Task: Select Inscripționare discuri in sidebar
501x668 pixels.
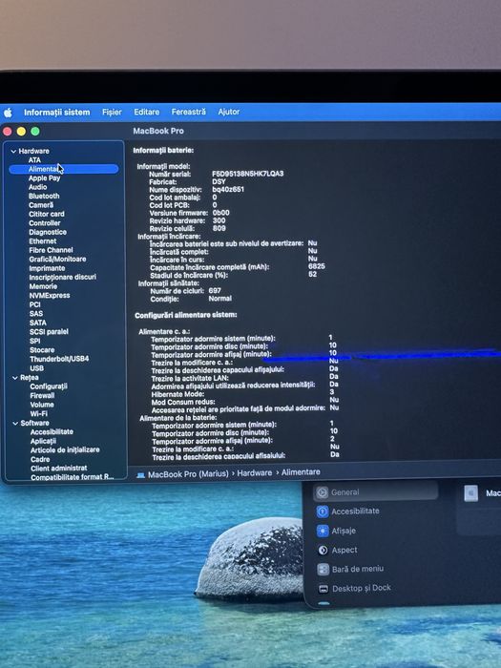Action: 63,278
